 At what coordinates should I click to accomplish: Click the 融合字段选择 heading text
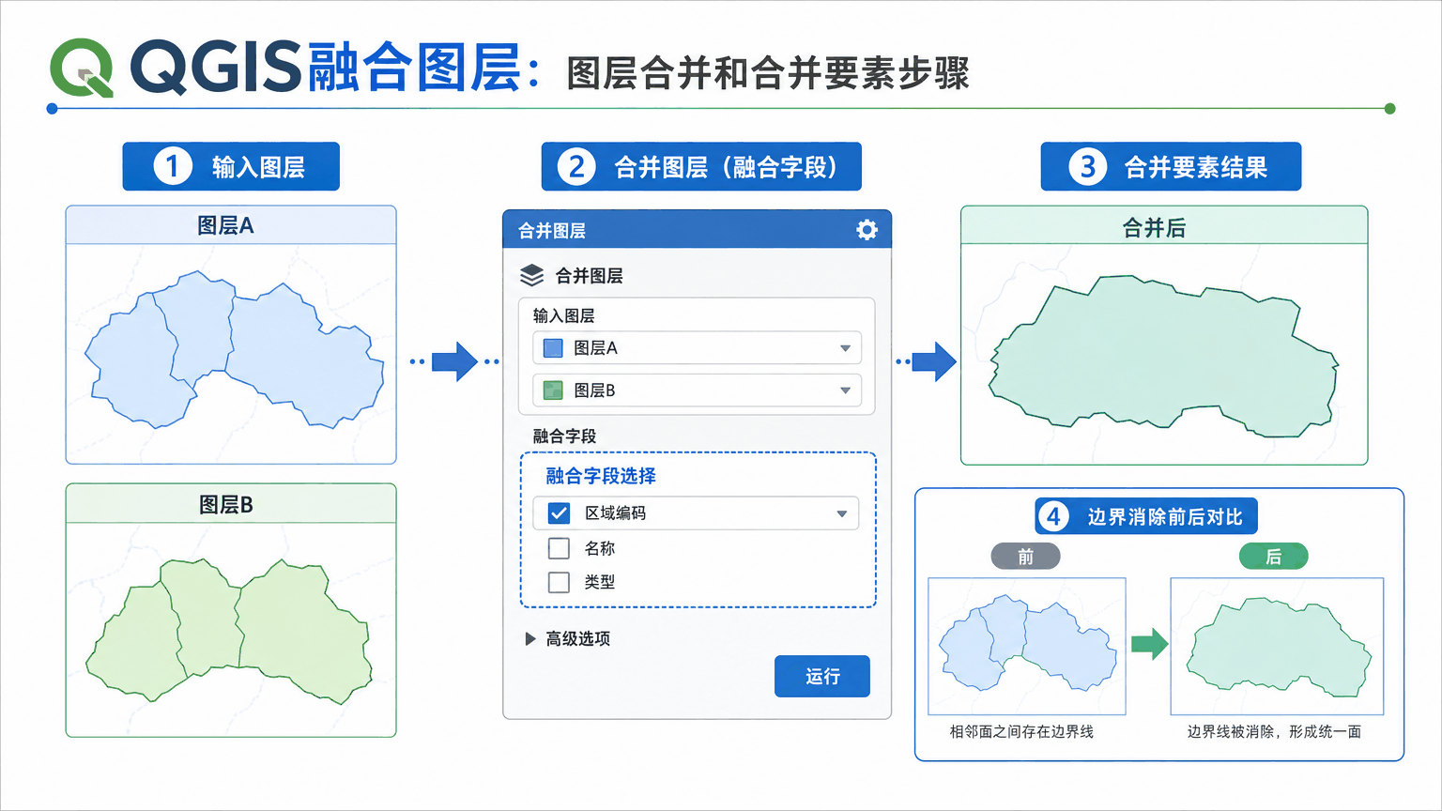601,476
